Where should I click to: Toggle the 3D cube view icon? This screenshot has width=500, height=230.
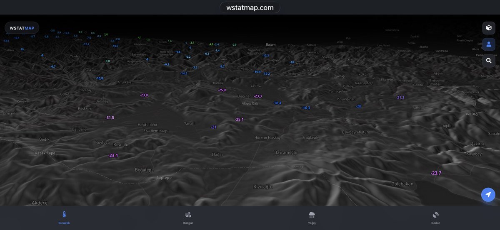point(489,28)
